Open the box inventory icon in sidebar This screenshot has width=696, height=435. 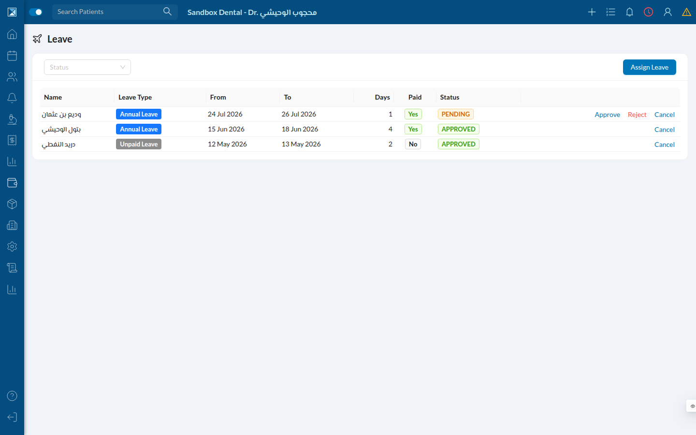point(12,204)
